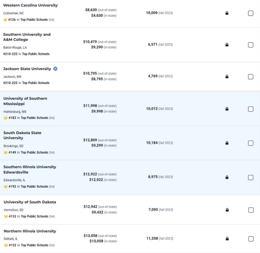Click lock icon for Northern Illinois University
The height and width of the screenshot is (253, 260).
point(227,239)
